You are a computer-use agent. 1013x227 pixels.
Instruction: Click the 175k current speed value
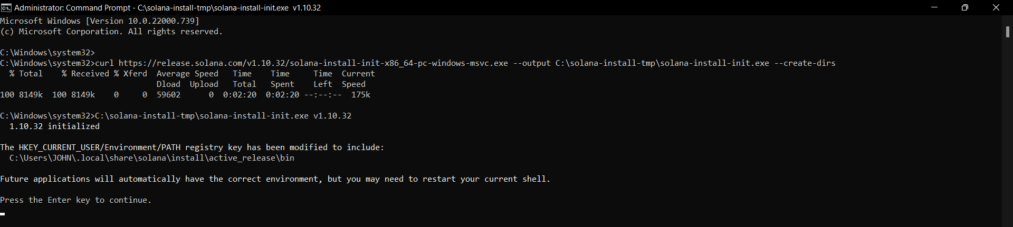coord(361,95)
